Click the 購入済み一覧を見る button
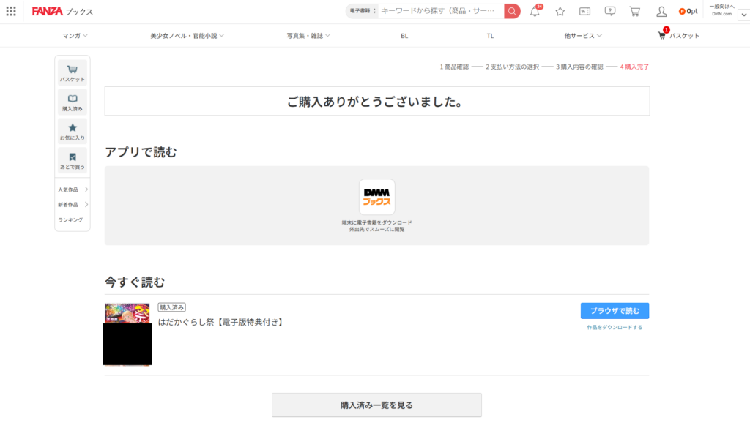 pos(377,405)
